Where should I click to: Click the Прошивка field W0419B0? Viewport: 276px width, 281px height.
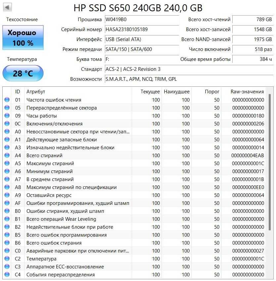point(142,19)
